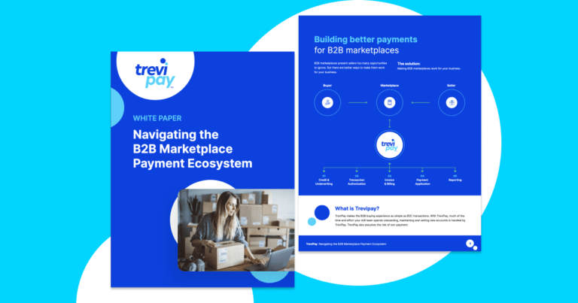578x303 pixels.
Task: Click "Payment Application" step 04
Action: [422, 180]
